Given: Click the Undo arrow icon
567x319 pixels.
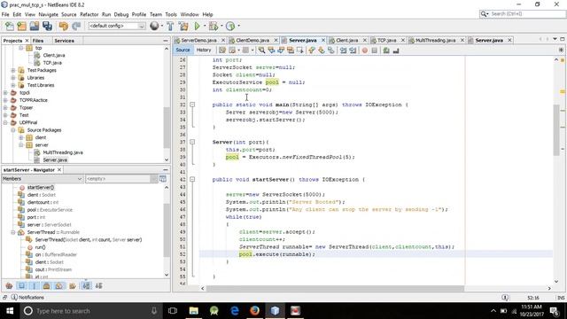Looking at the screenshot, I should [x=64, y=26].
